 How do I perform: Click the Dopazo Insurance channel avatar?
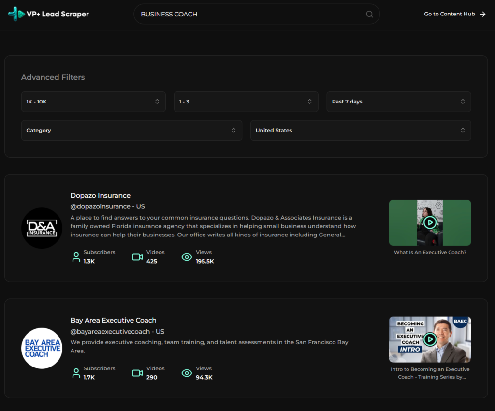click(x=42, y=228)
